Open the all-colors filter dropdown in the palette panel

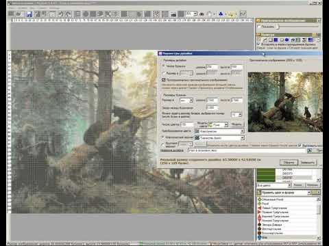[289, 185]
